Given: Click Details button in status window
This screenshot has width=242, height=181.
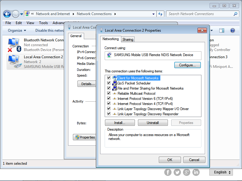Looking at the screenshot, I should pos(87,84).
